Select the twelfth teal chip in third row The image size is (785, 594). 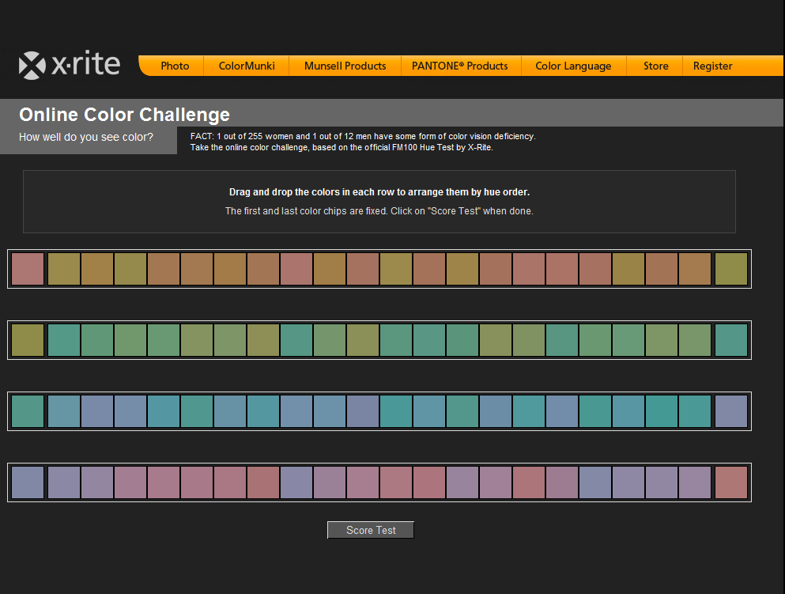tap(396, 411)
